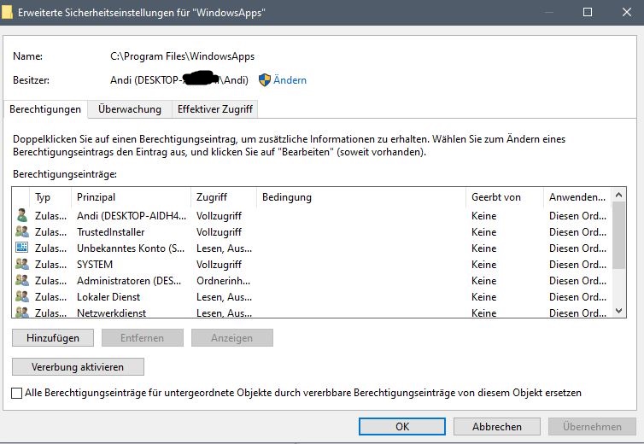
Task: Click the user icon beside Andi entry
Action: pyautogui.click(x=22, y=215)
